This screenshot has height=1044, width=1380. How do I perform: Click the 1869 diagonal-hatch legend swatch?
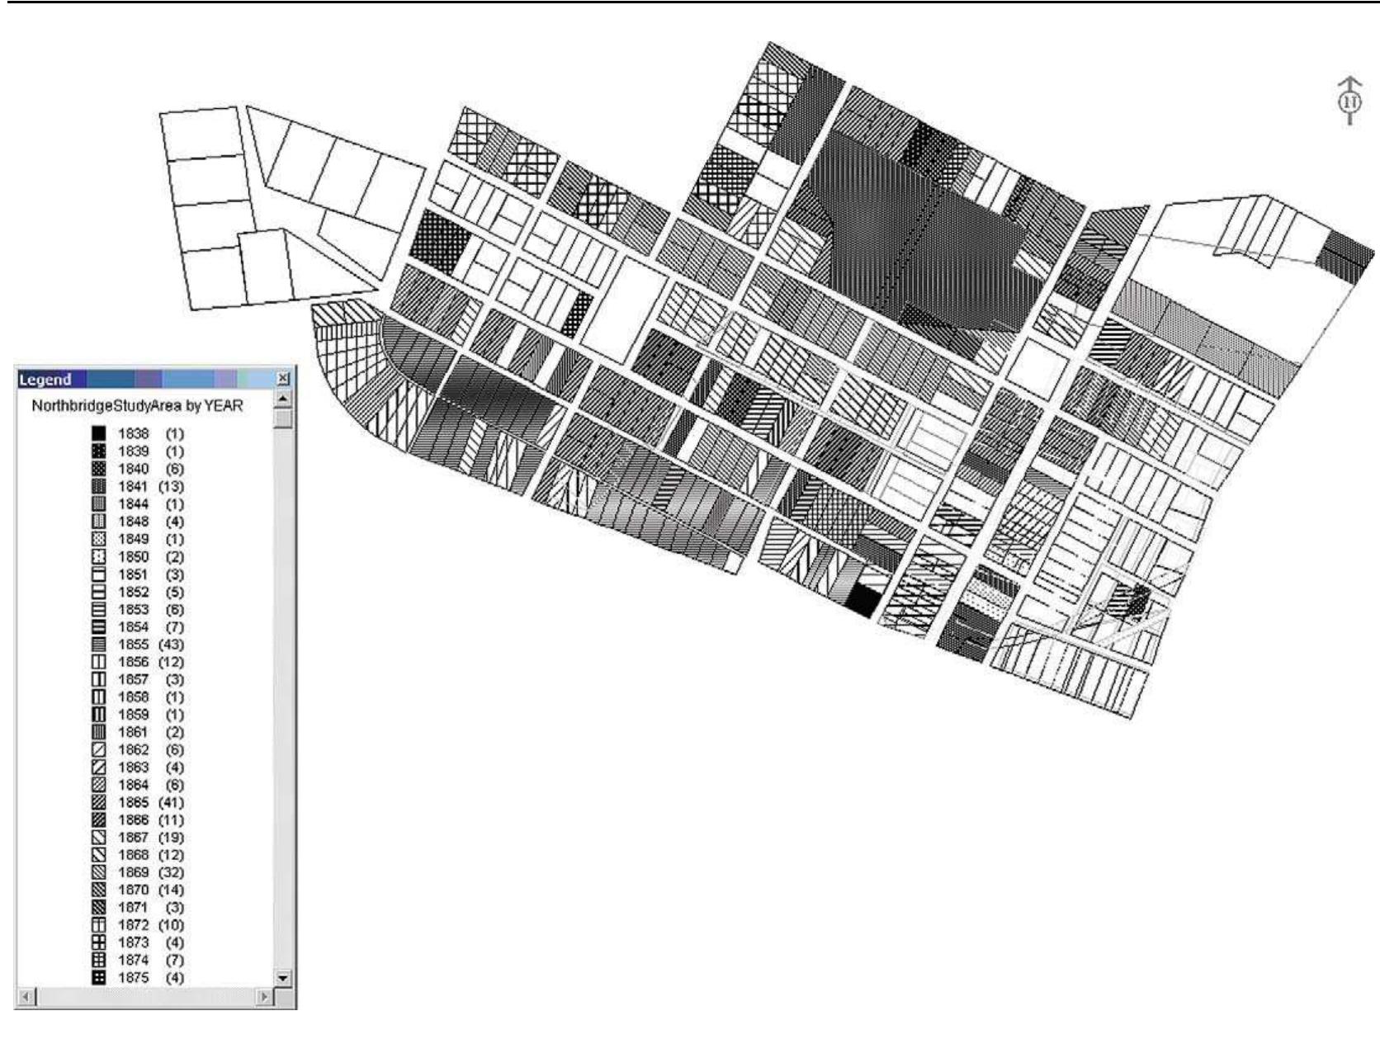[x=98, y=872]
